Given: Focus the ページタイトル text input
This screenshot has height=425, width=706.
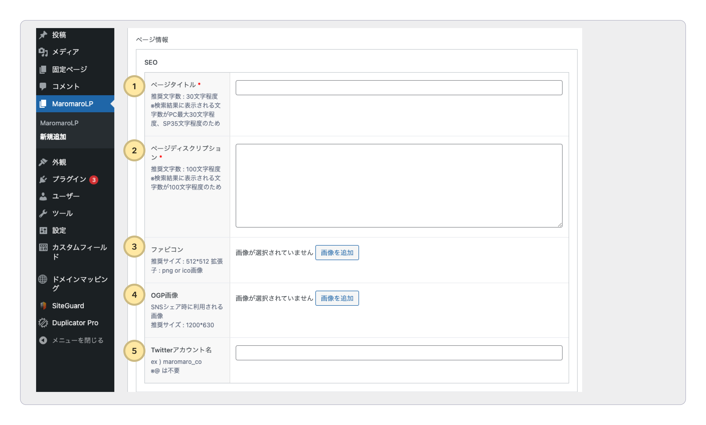Looking at the screenshot, I should pos(399,88).
